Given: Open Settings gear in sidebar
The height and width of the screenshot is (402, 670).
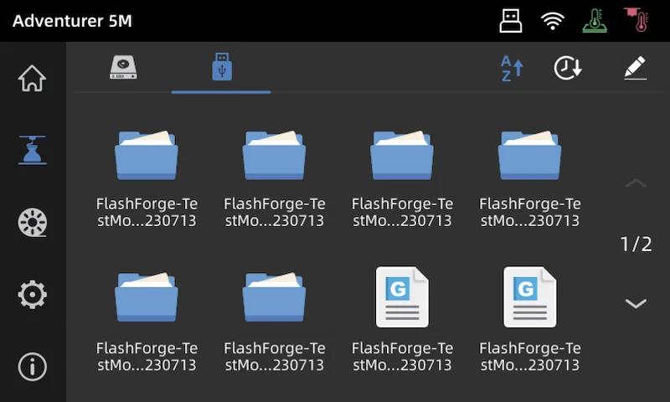Looking at the screenshot, I should tap(32, 294).
